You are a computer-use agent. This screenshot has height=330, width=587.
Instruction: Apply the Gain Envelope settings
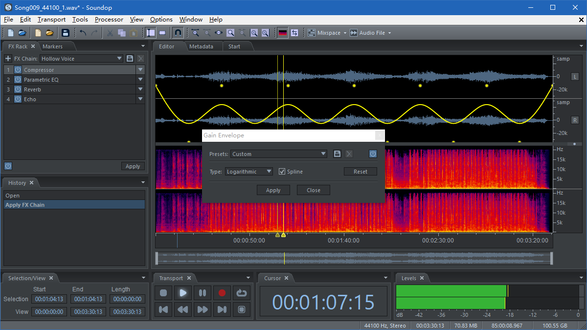coord(273,190)
